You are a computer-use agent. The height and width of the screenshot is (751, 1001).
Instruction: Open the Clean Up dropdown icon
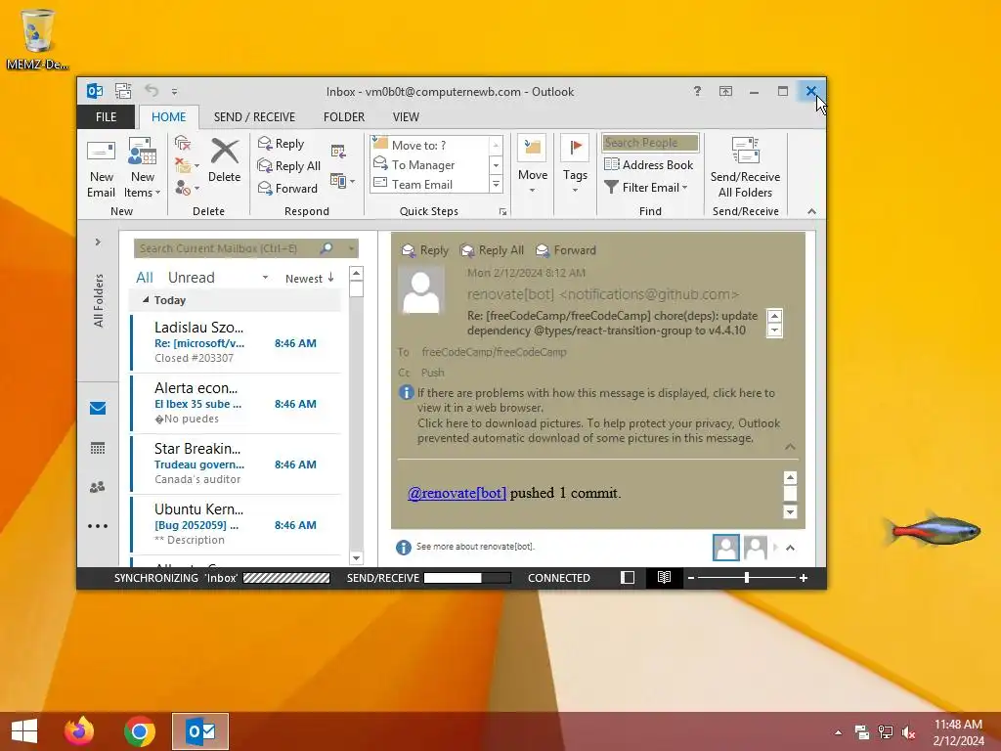[x=187, y=166]
